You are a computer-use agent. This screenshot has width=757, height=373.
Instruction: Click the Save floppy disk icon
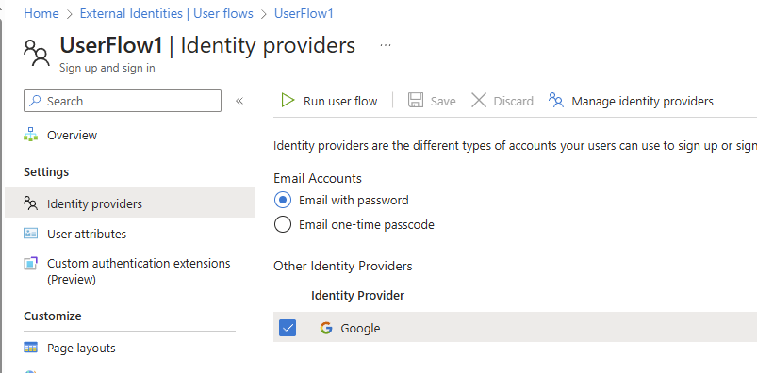coord(415,101)
